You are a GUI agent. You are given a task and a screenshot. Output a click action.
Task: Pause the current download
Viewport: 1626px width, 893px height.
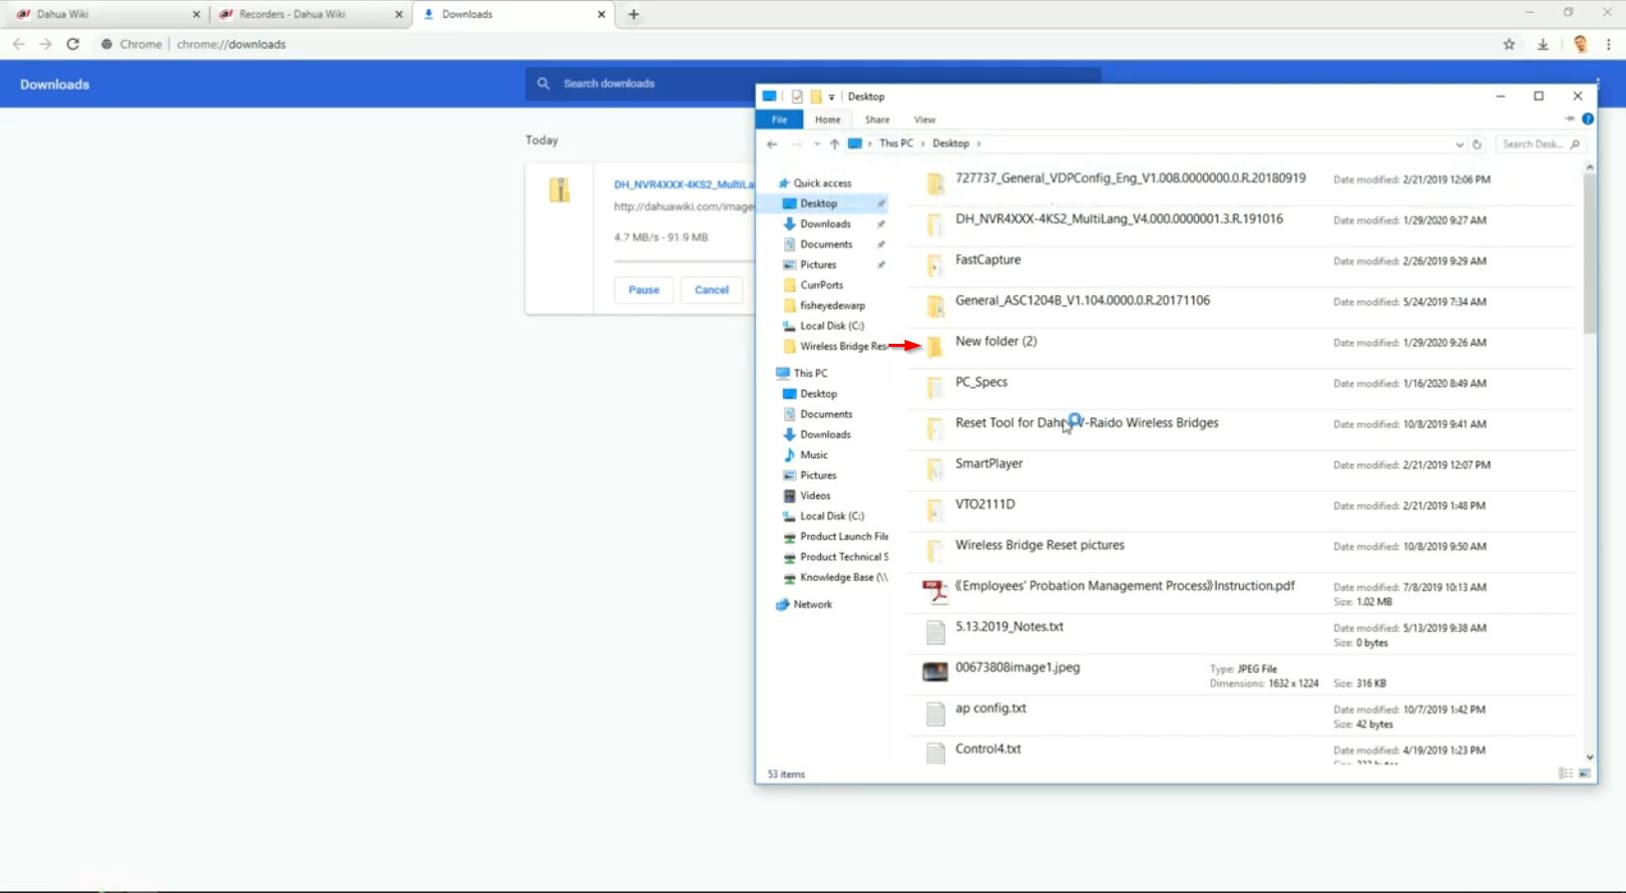[643, 290]
